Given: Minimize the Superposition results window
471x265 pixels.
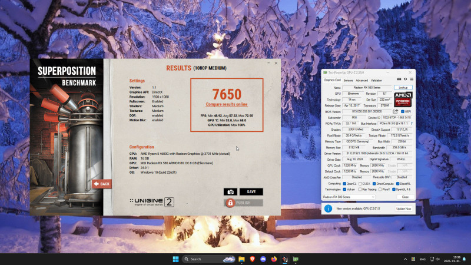Looking at the screenshot, I should pyautogui.click(x=268, y=63).
